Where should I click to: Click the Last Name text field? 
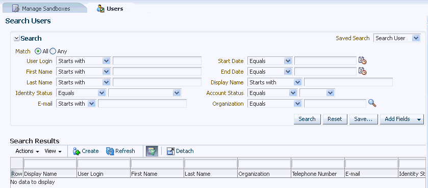(157, 82)
